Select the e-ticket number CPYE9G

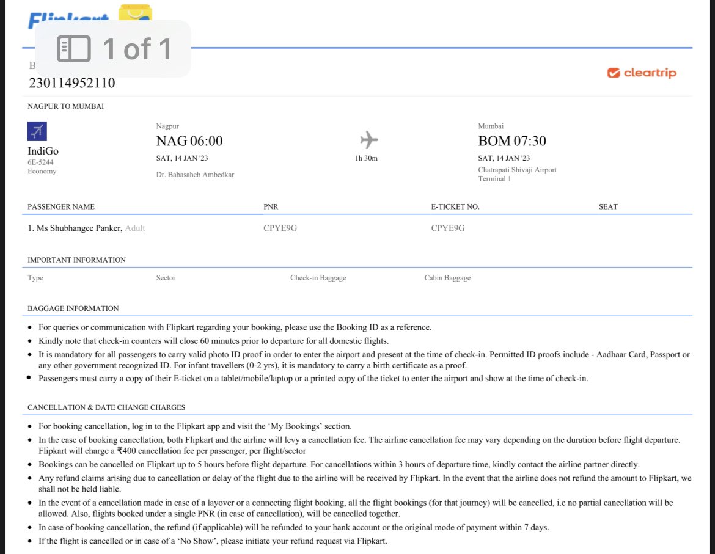coord(448,228)
